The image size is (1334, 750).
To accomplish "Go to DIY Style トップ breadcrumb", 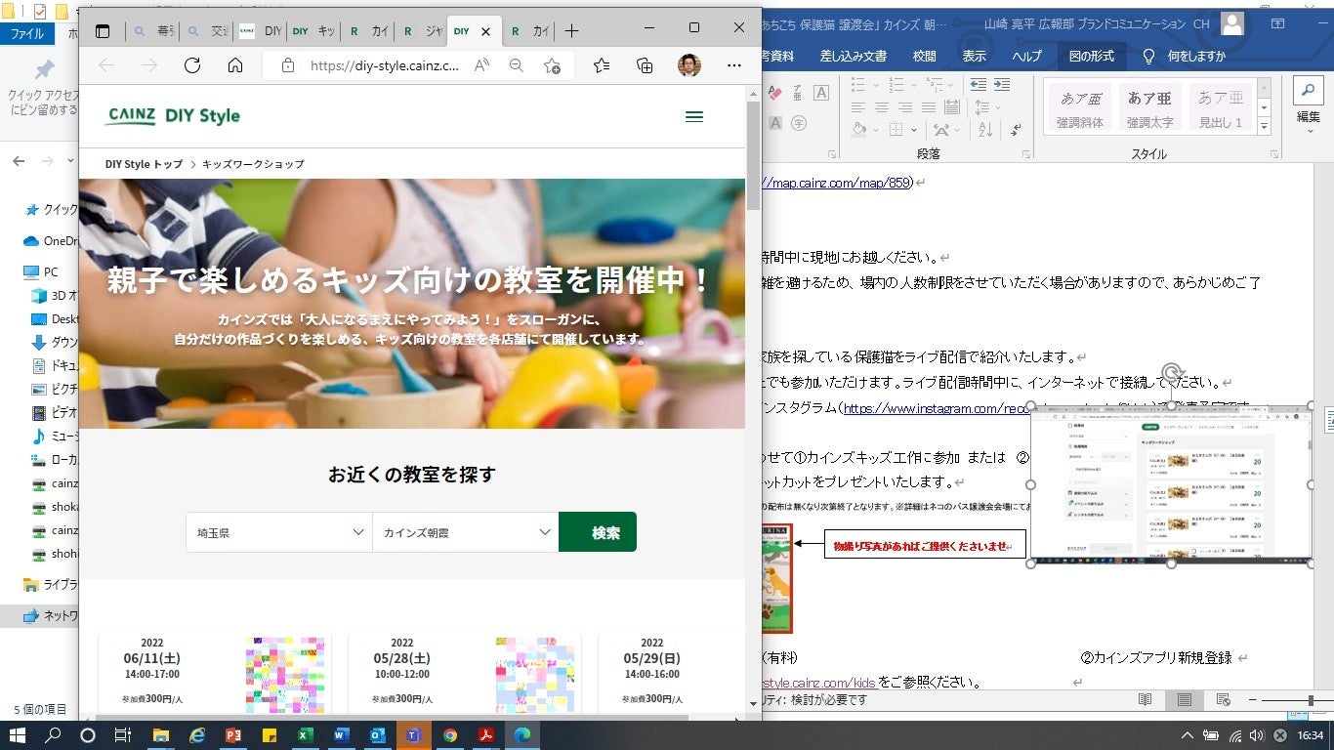I will click(x=144, y=164).
